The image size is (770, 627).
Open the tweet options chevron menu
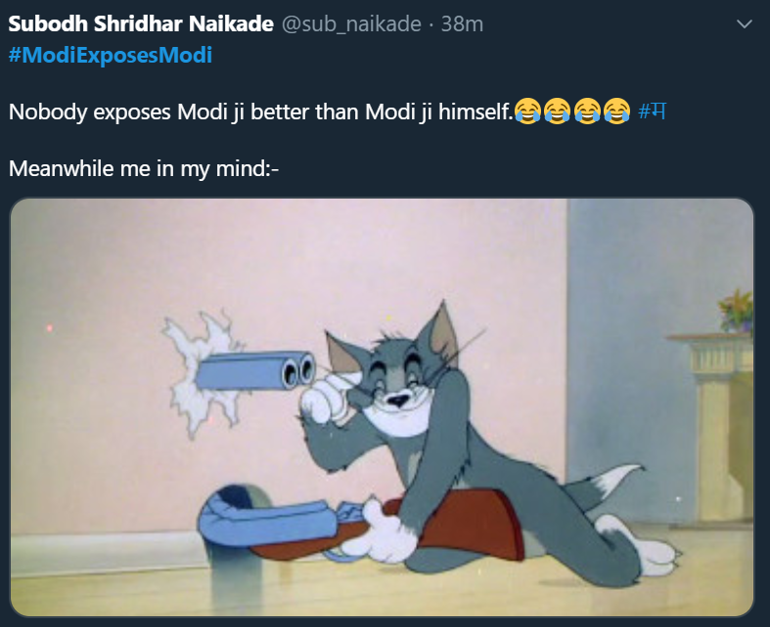click(x=745, y=24)
